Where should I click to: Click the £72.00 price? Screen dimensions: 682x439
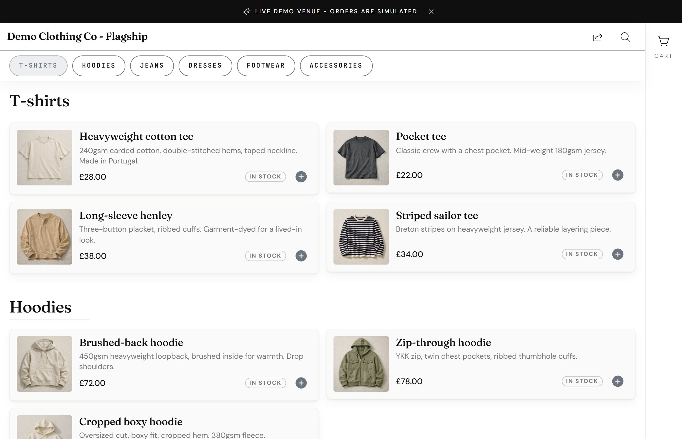pyautogui.click(x=92, y=383)
